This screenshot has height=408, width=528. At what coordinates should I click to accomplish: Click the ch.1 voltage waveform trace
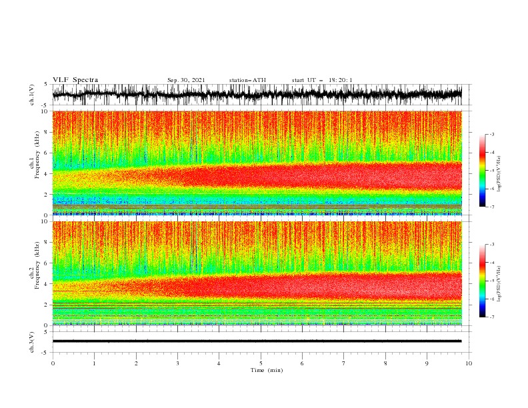click(x=257, y=95)
